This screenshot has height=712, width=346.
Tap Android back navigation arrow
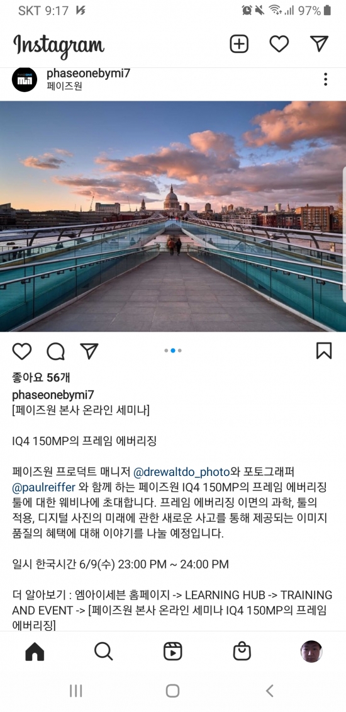270,691
